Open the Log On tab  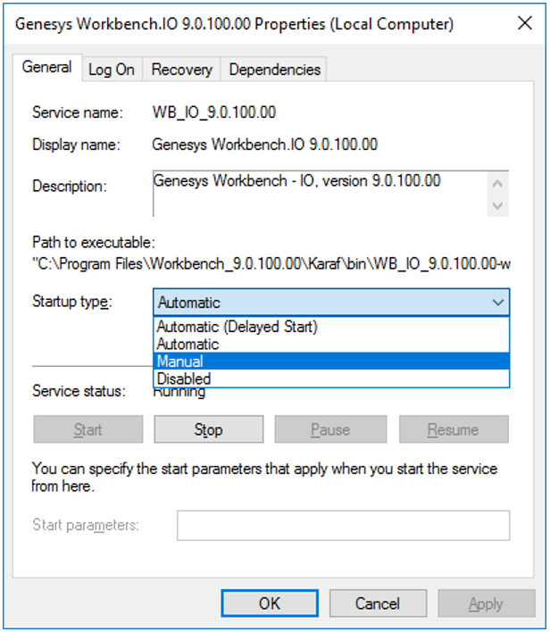(112, 69)
